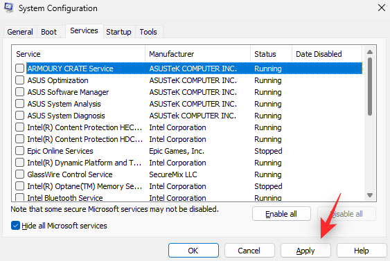
Task: Select the ASUS System Analysis row text
Action: point(64,104)
